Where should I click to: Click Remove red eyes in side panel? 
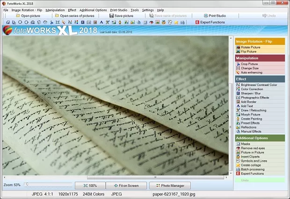pos(253,148)
